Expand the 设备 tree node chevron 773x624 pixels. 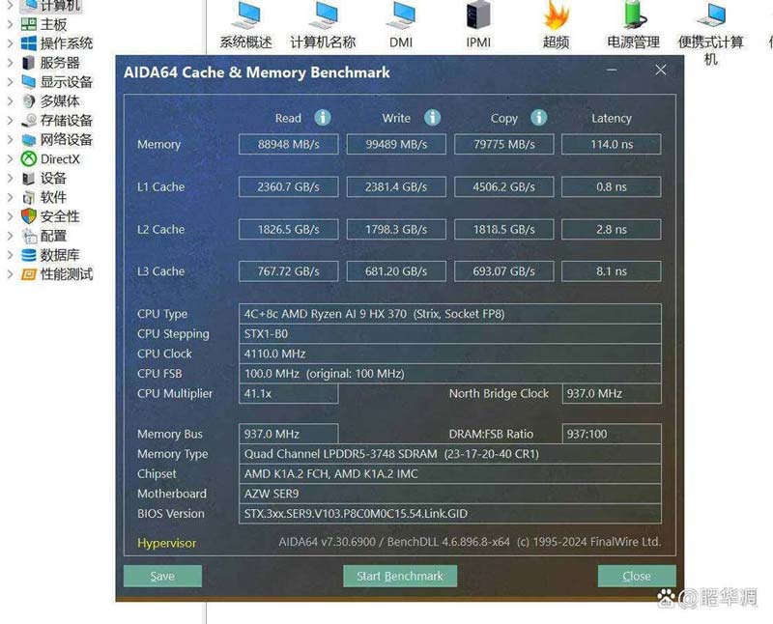coord(10,178)
